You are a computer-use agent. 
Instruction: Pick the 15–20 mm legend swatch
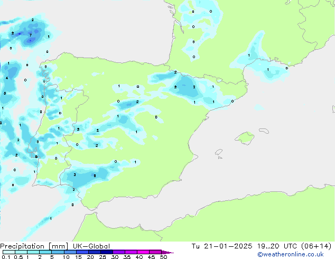coord(82,252)
